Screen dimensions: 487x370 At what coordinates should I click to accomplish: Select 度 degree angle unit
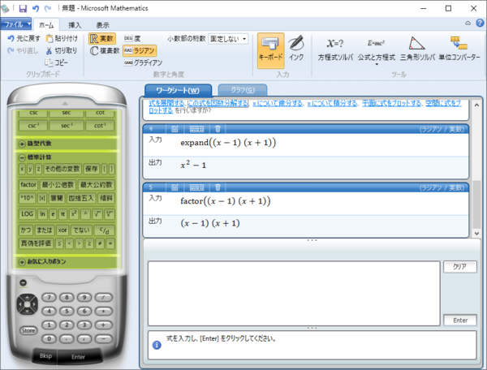tap(132, 38)
